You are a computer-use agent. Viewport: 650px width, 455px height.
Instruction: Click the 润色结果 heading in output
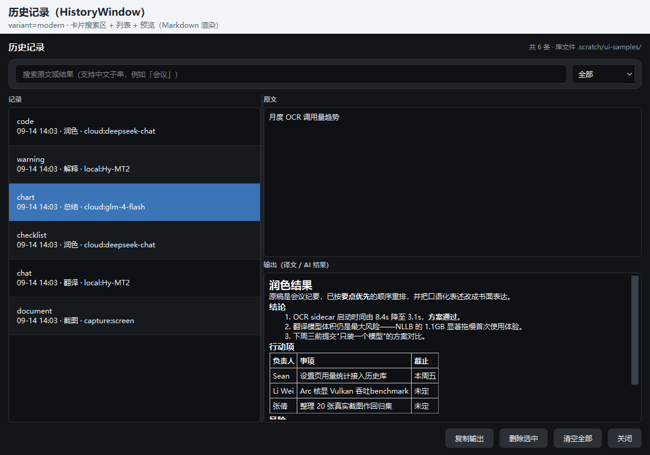tap(291, 285)
